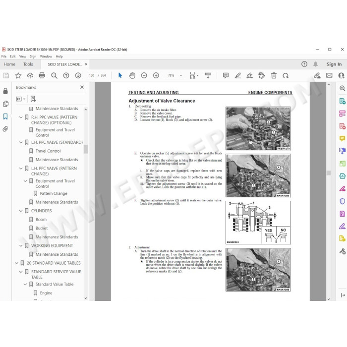Screen dimensions: 347x347
Task: Share a link to this file
Action: (x=317, y=76)
